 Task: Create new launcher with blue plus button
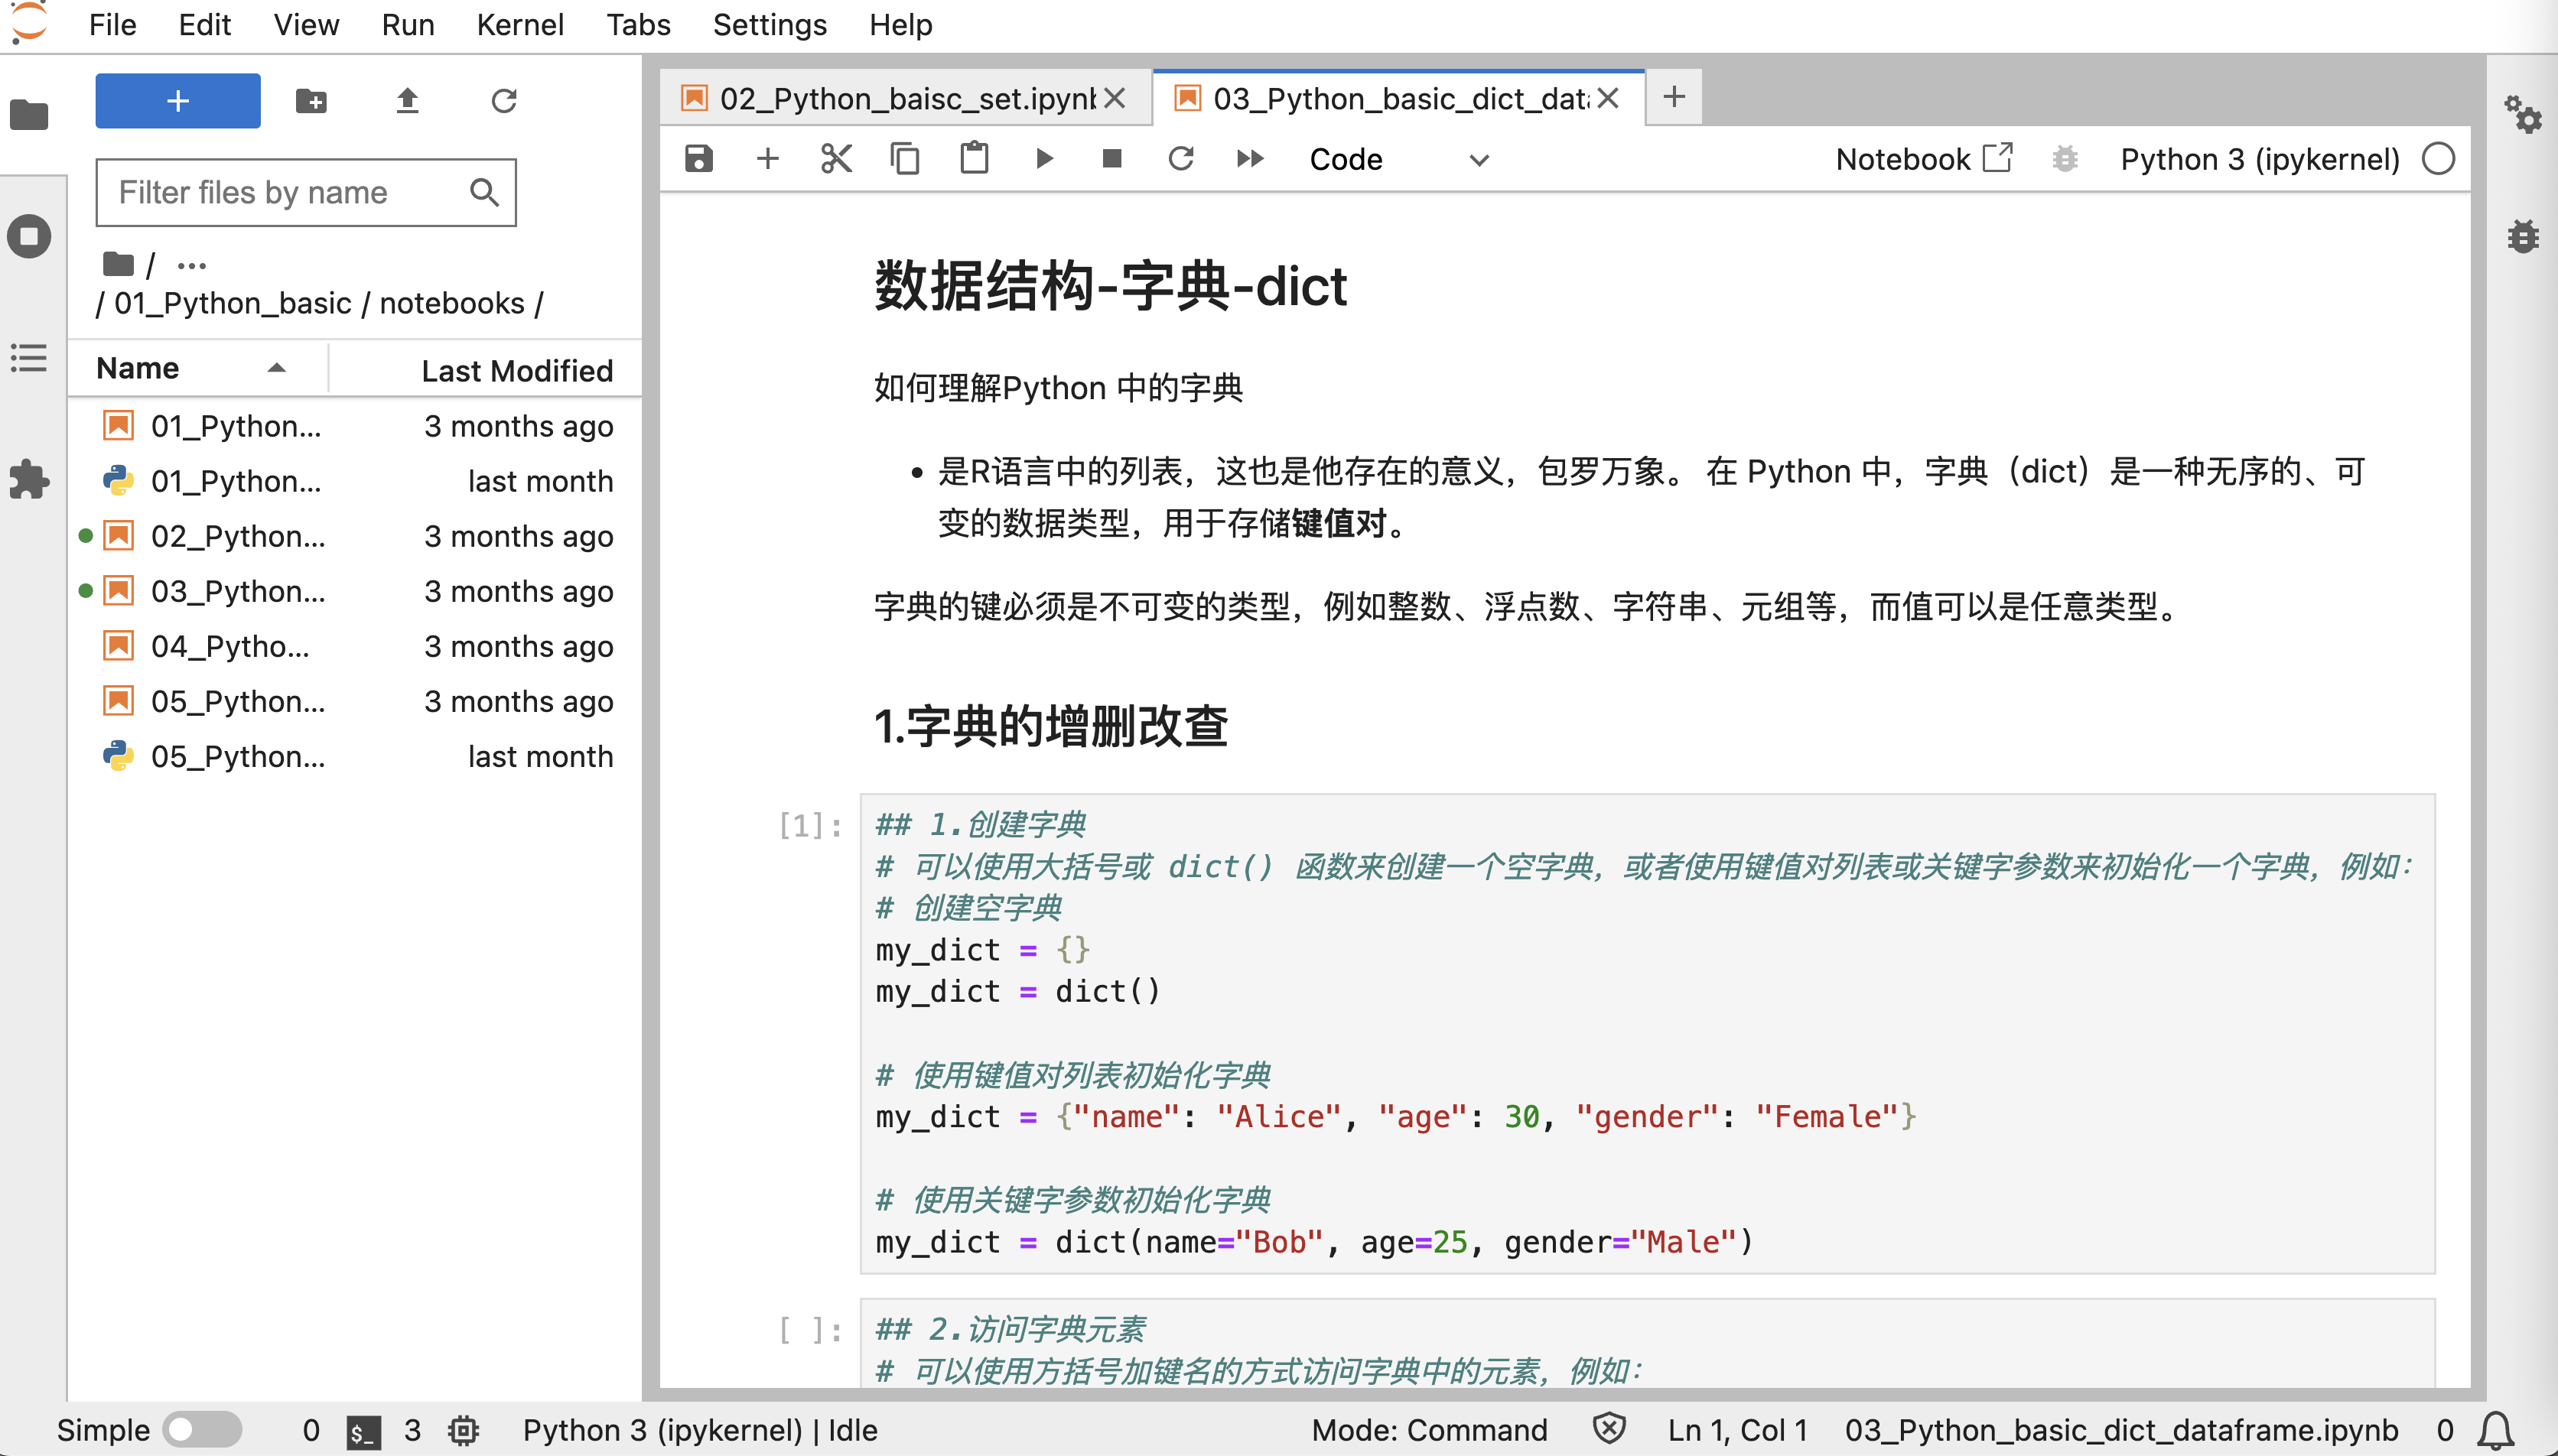(x=177, y=100)
